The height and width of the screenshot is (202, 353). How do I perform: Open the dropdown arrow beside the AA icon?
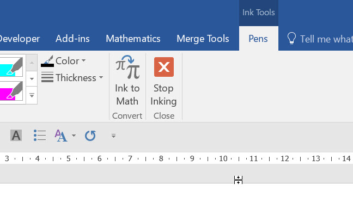pyautogui.click(x=74, y=136)
